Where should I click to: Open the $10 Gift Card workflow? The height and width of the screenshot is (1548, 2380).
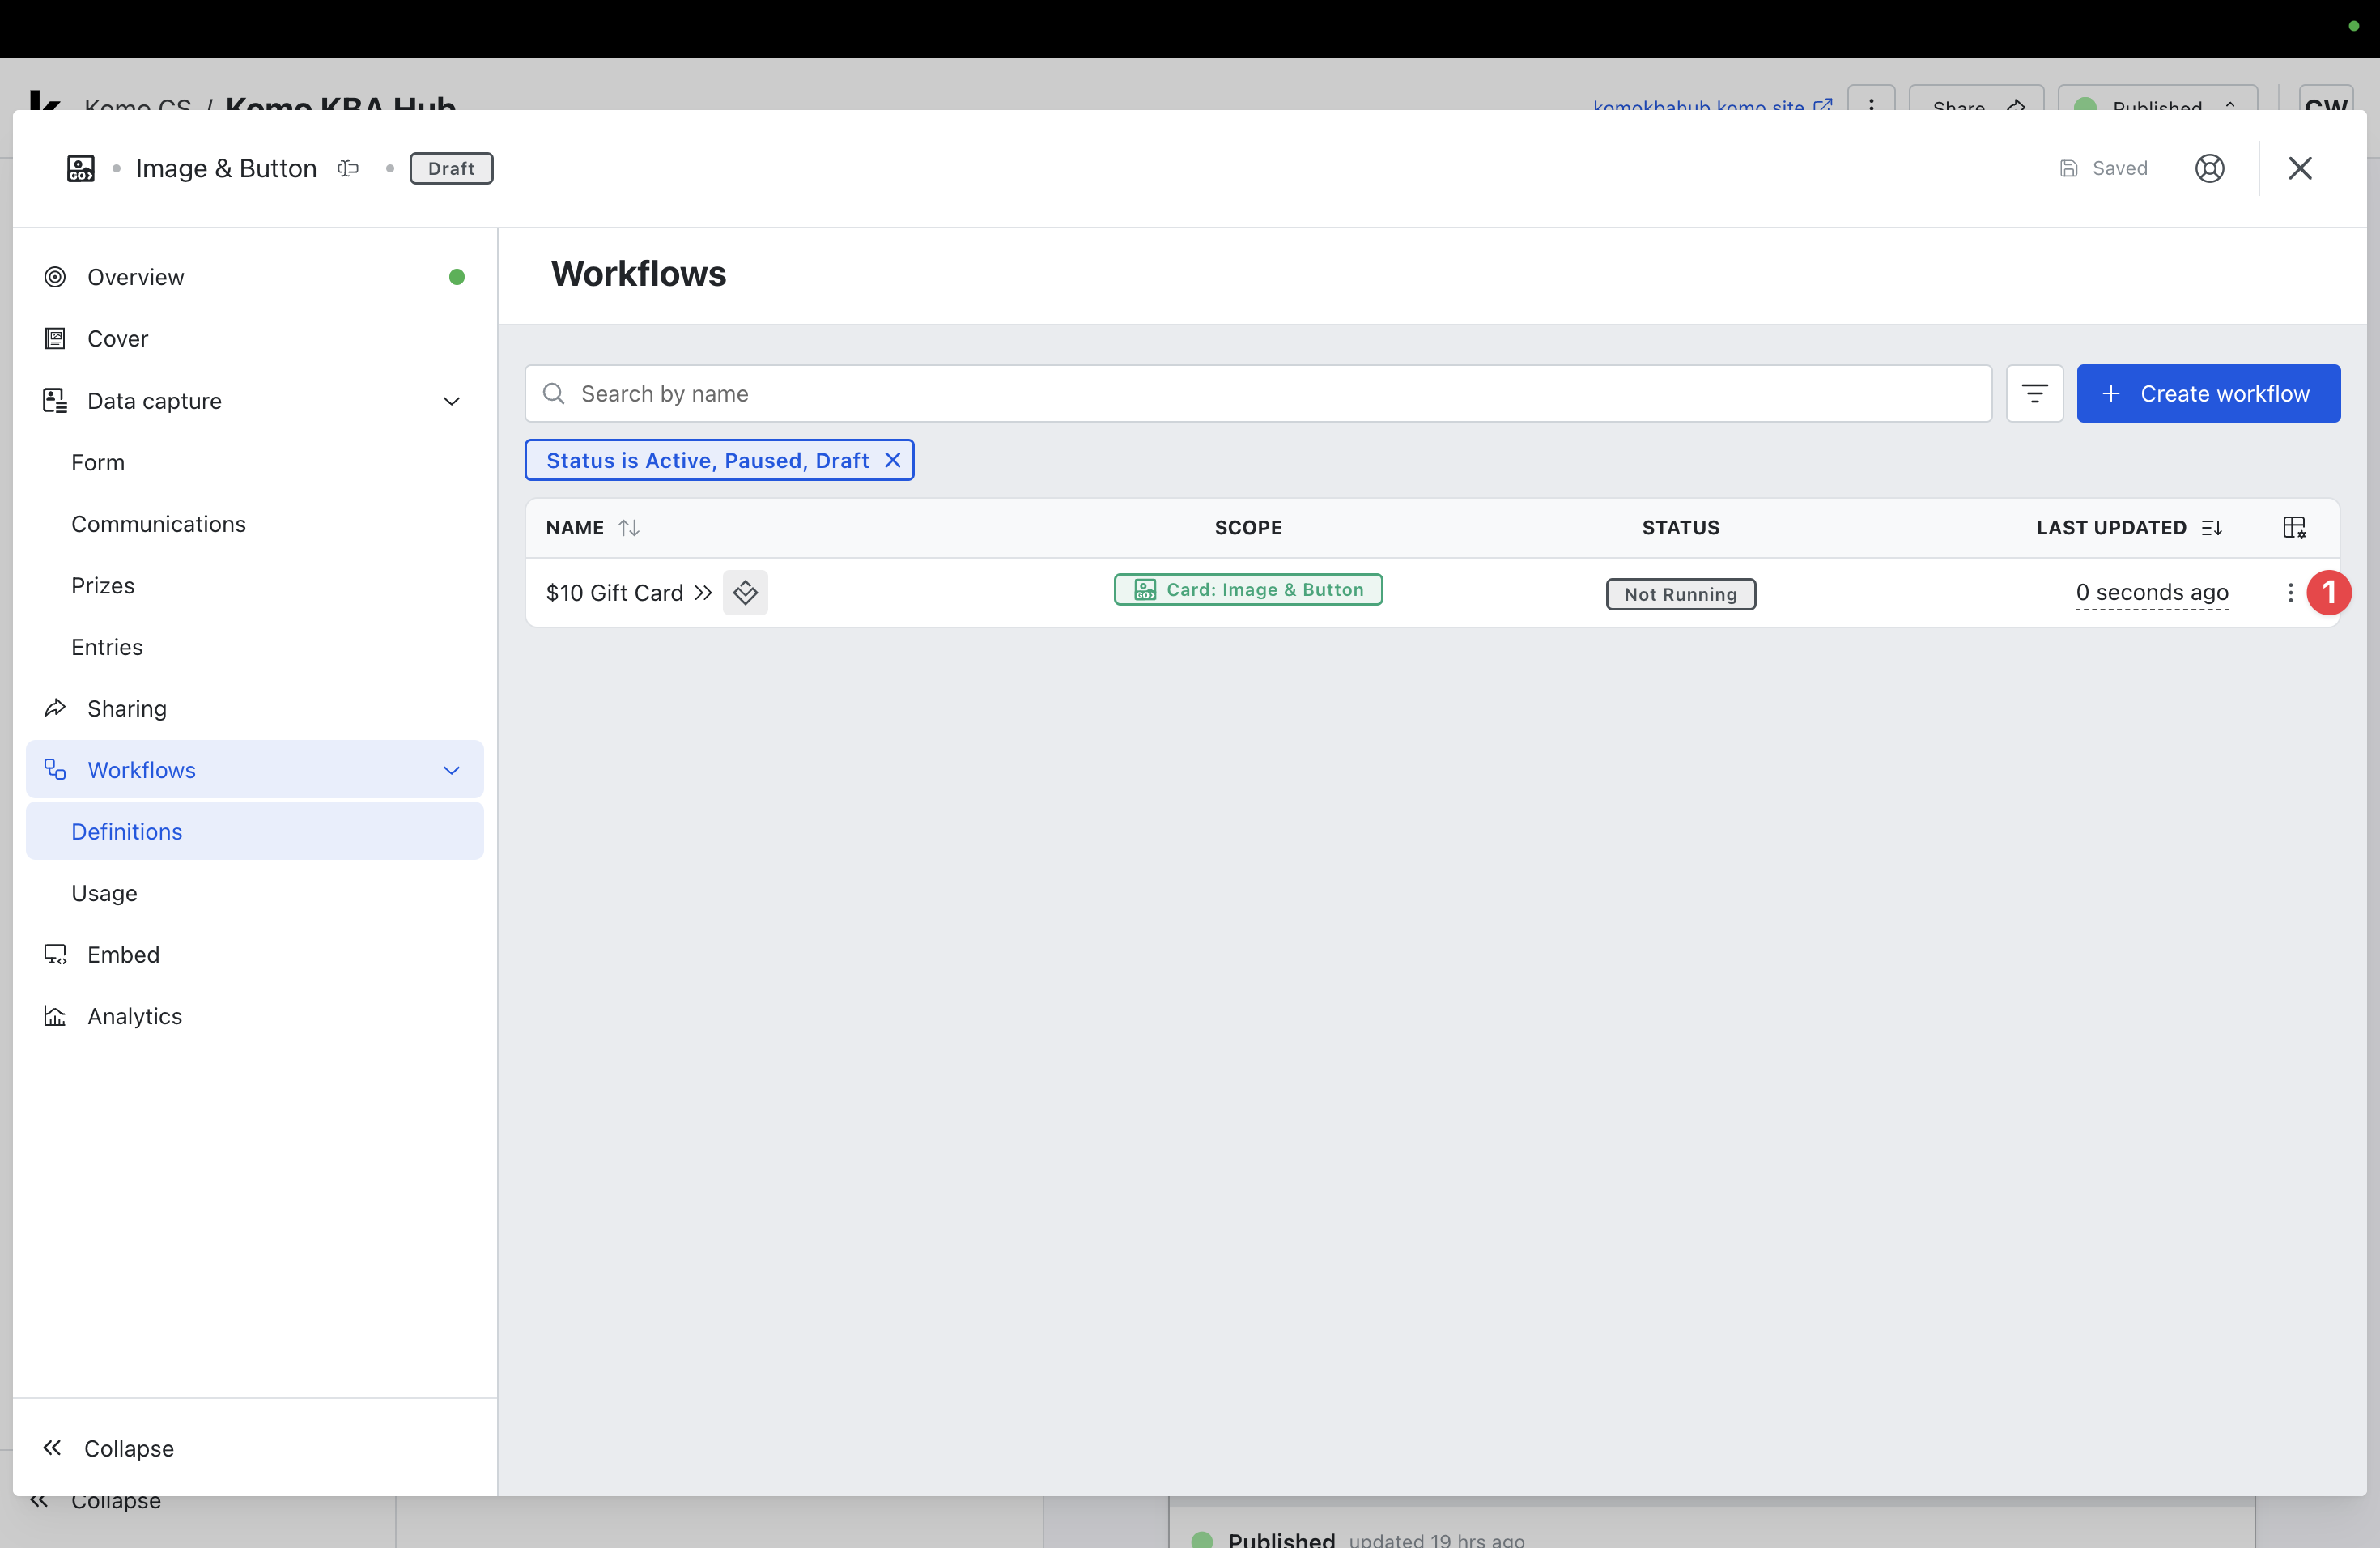click(614, 592)
